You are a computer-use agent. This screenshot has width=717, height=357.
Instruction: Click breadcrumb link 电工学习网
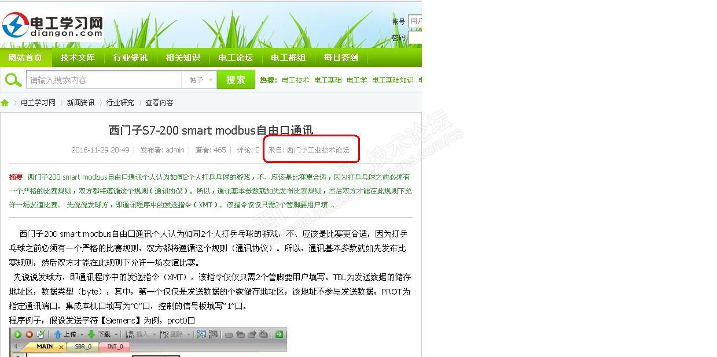[x=38, y=103]
